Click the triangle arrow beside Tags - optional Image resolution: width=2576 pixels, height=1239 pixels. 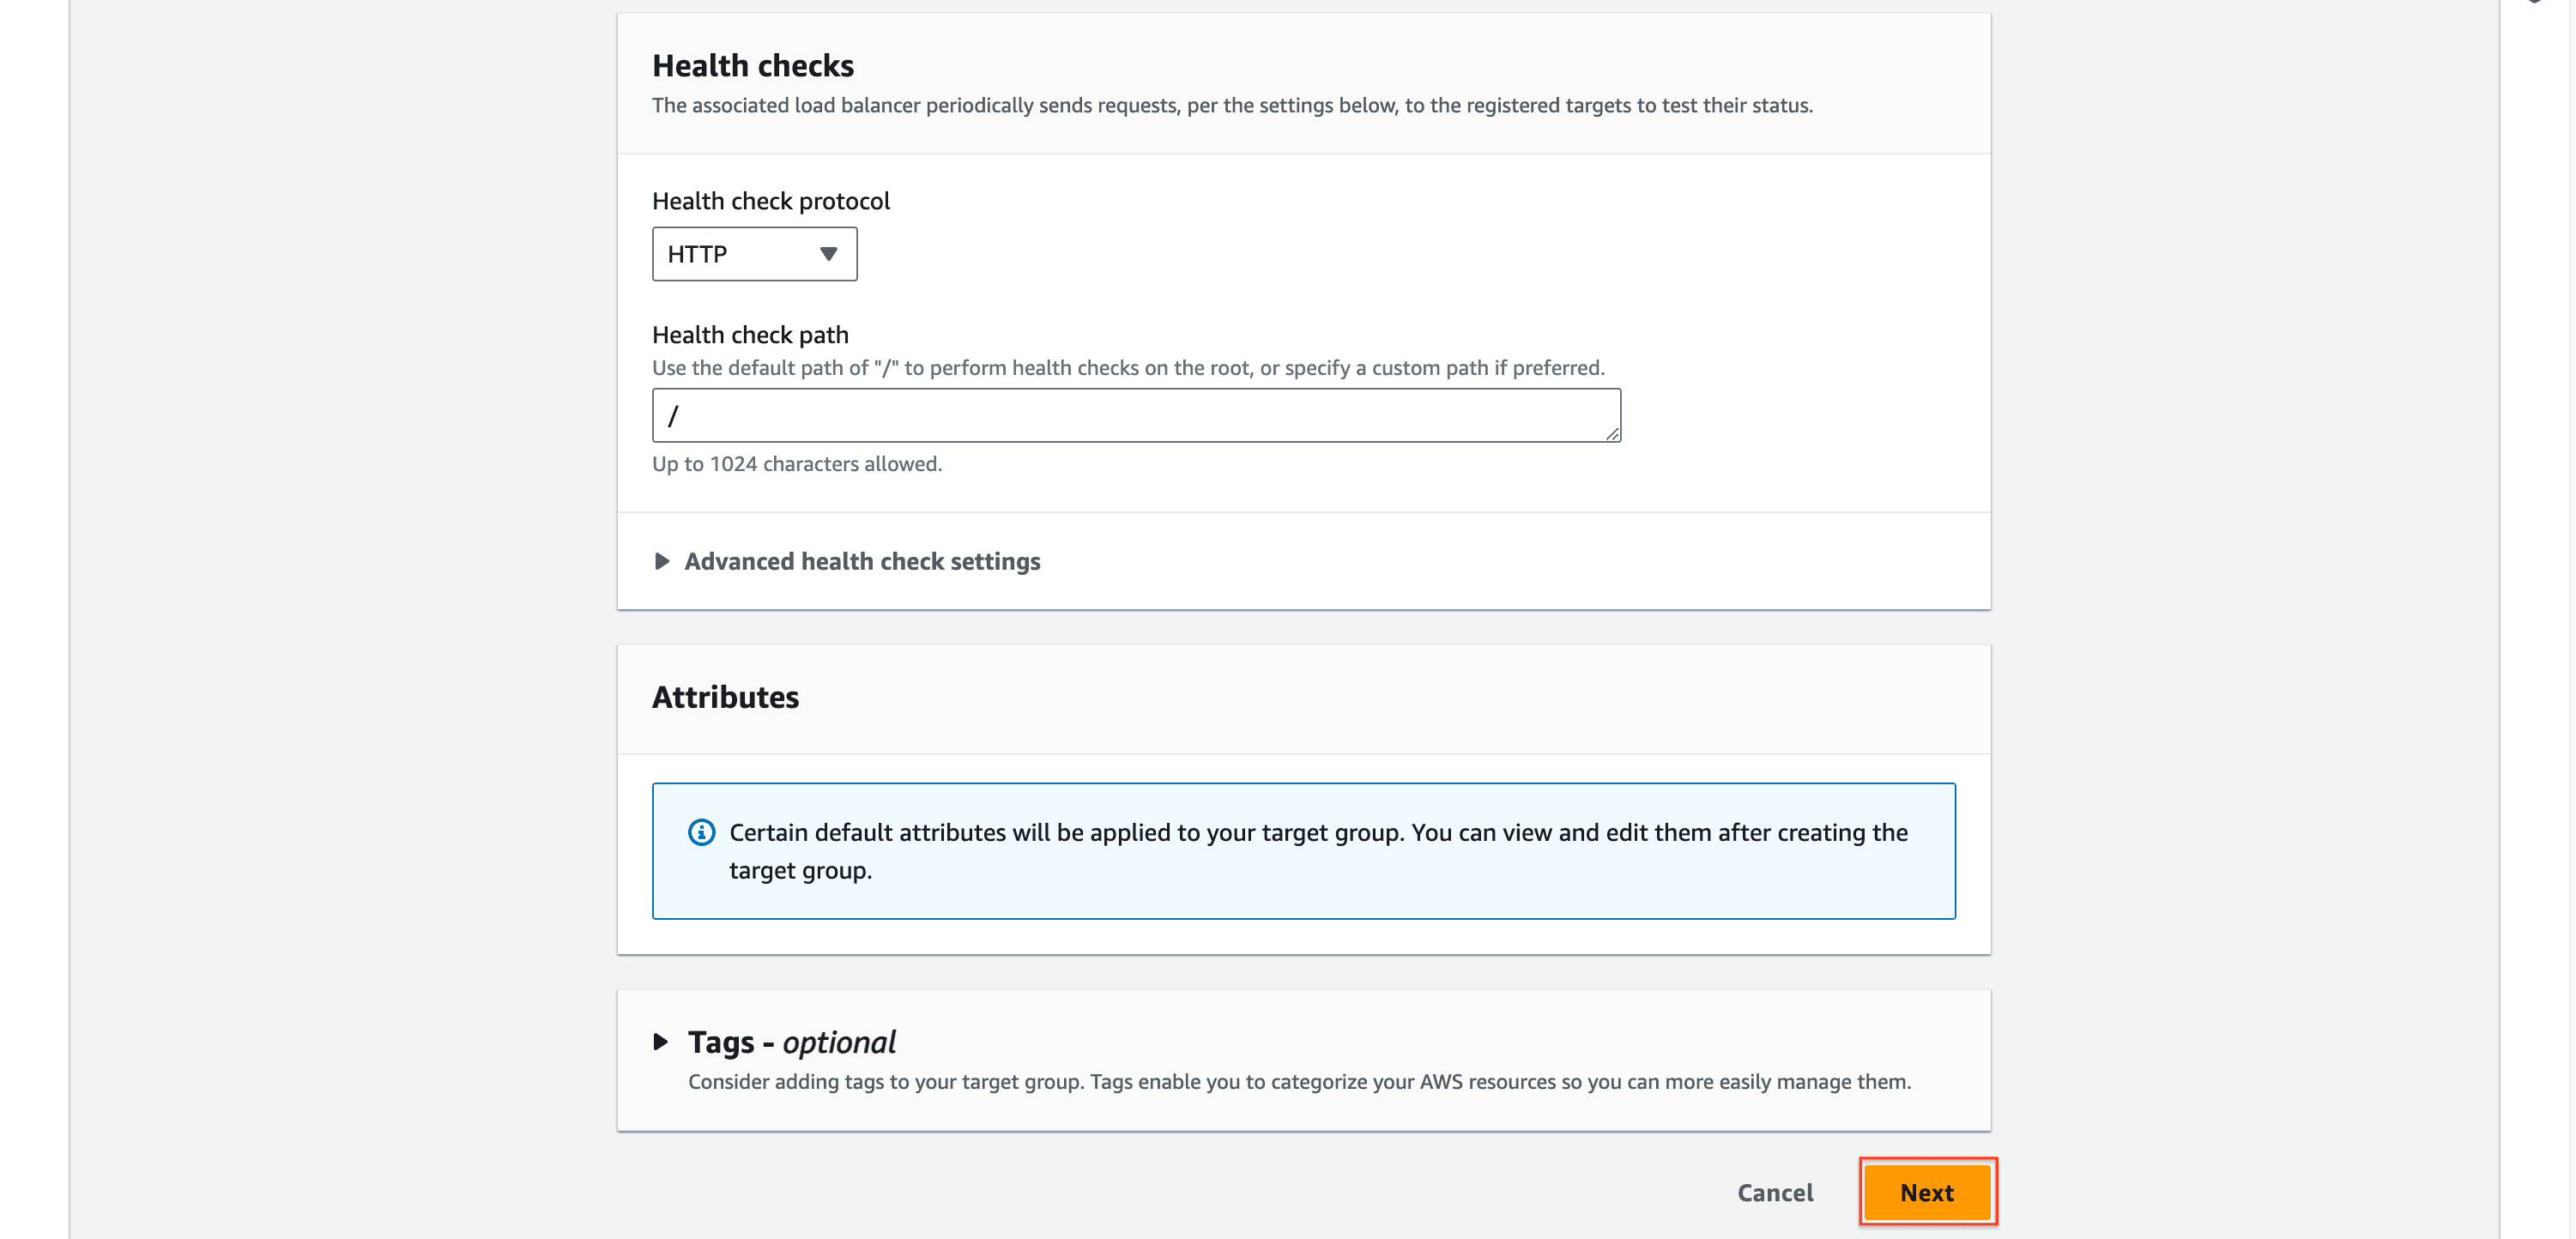(660, 1042)
